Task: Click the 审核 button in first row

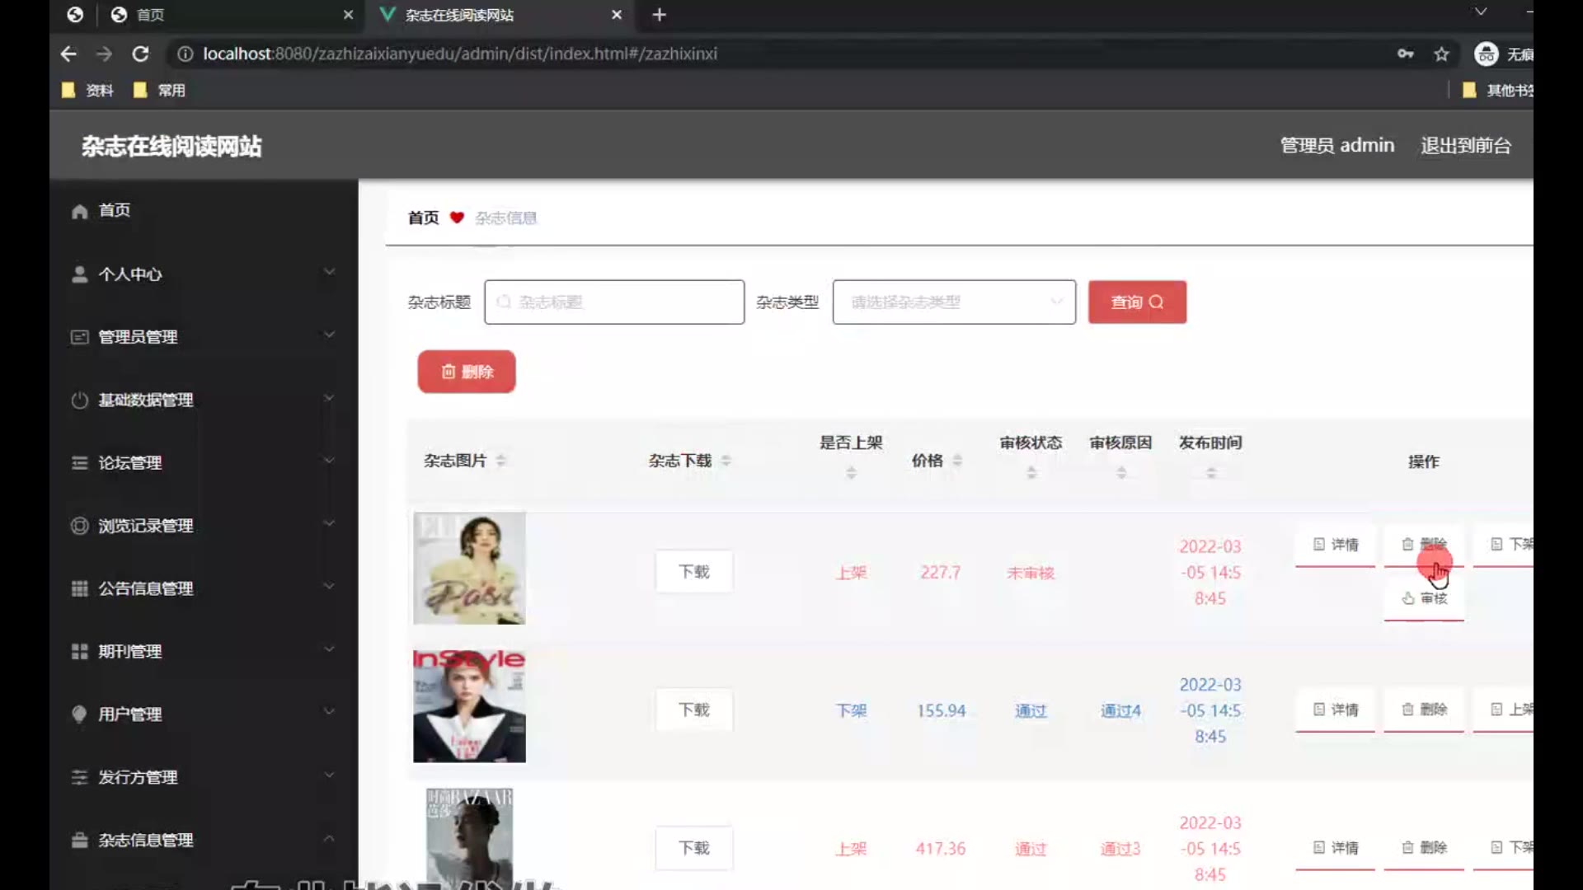Action: pyautogui.click(x=1424, y=599)
